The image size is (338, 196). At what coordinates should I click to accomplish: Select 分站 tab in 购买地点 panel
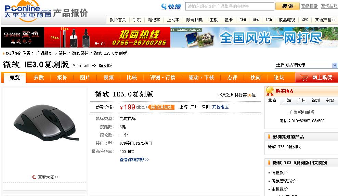[330, 101]
